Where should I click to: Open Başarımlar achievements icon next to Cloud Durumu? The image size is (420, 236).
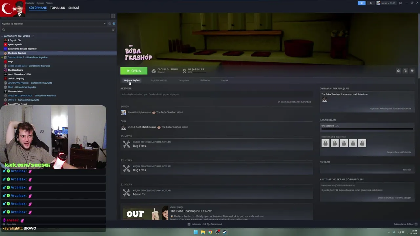point(184,71)
